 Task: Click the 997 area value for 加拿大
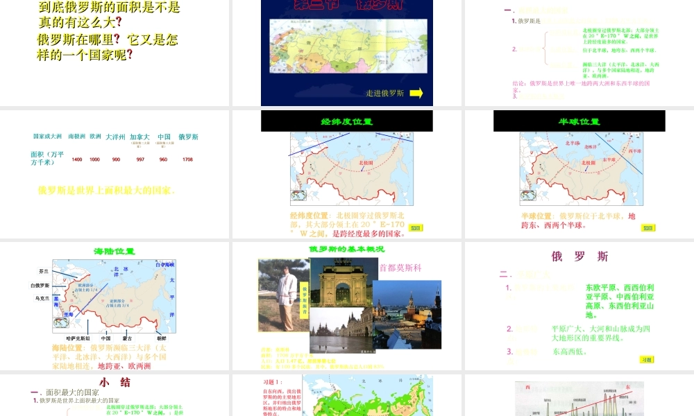tap(140, 159)
